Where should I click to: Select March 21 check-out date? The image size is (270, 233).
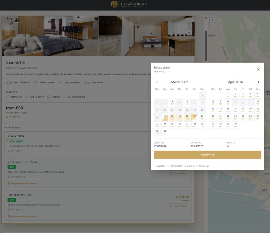click(x=195, y=117)
